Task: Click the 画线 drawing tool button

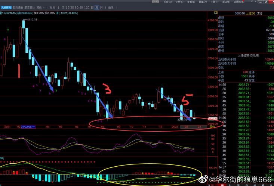Action: 110,7
